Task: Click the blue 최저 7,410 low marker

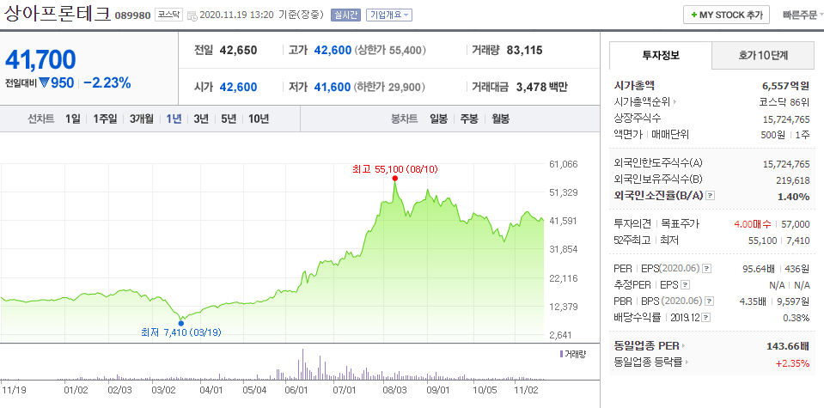Action: point(180,323)
